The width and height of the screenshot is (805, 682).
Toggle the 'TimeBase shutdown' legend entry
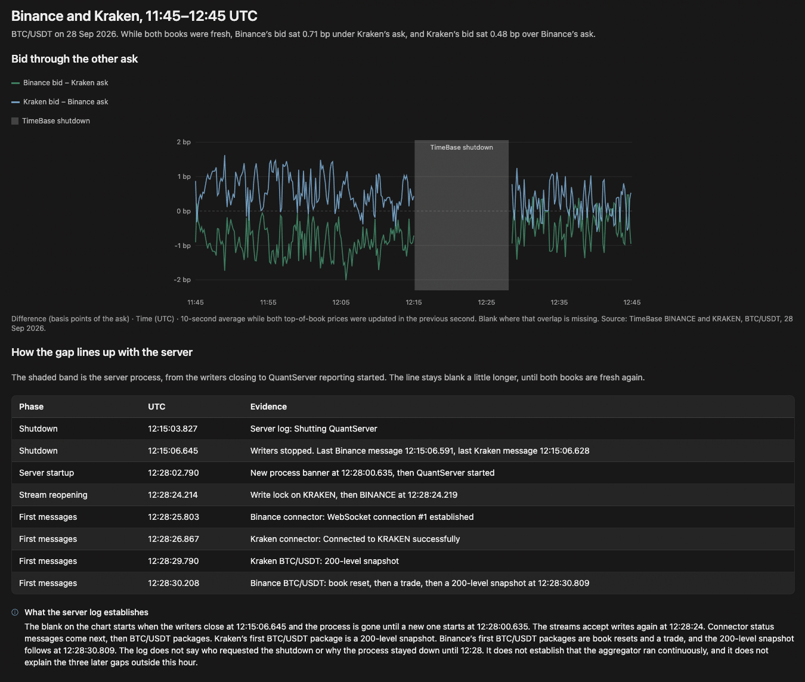coord(51,121)
